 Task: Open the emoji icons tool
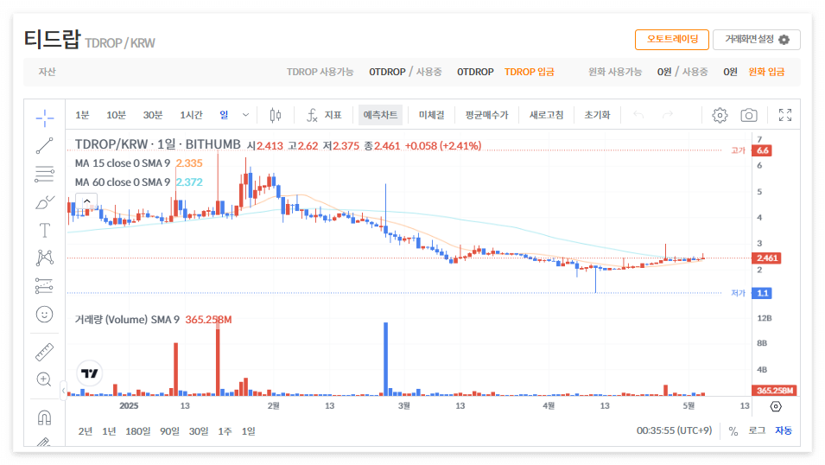45,315
